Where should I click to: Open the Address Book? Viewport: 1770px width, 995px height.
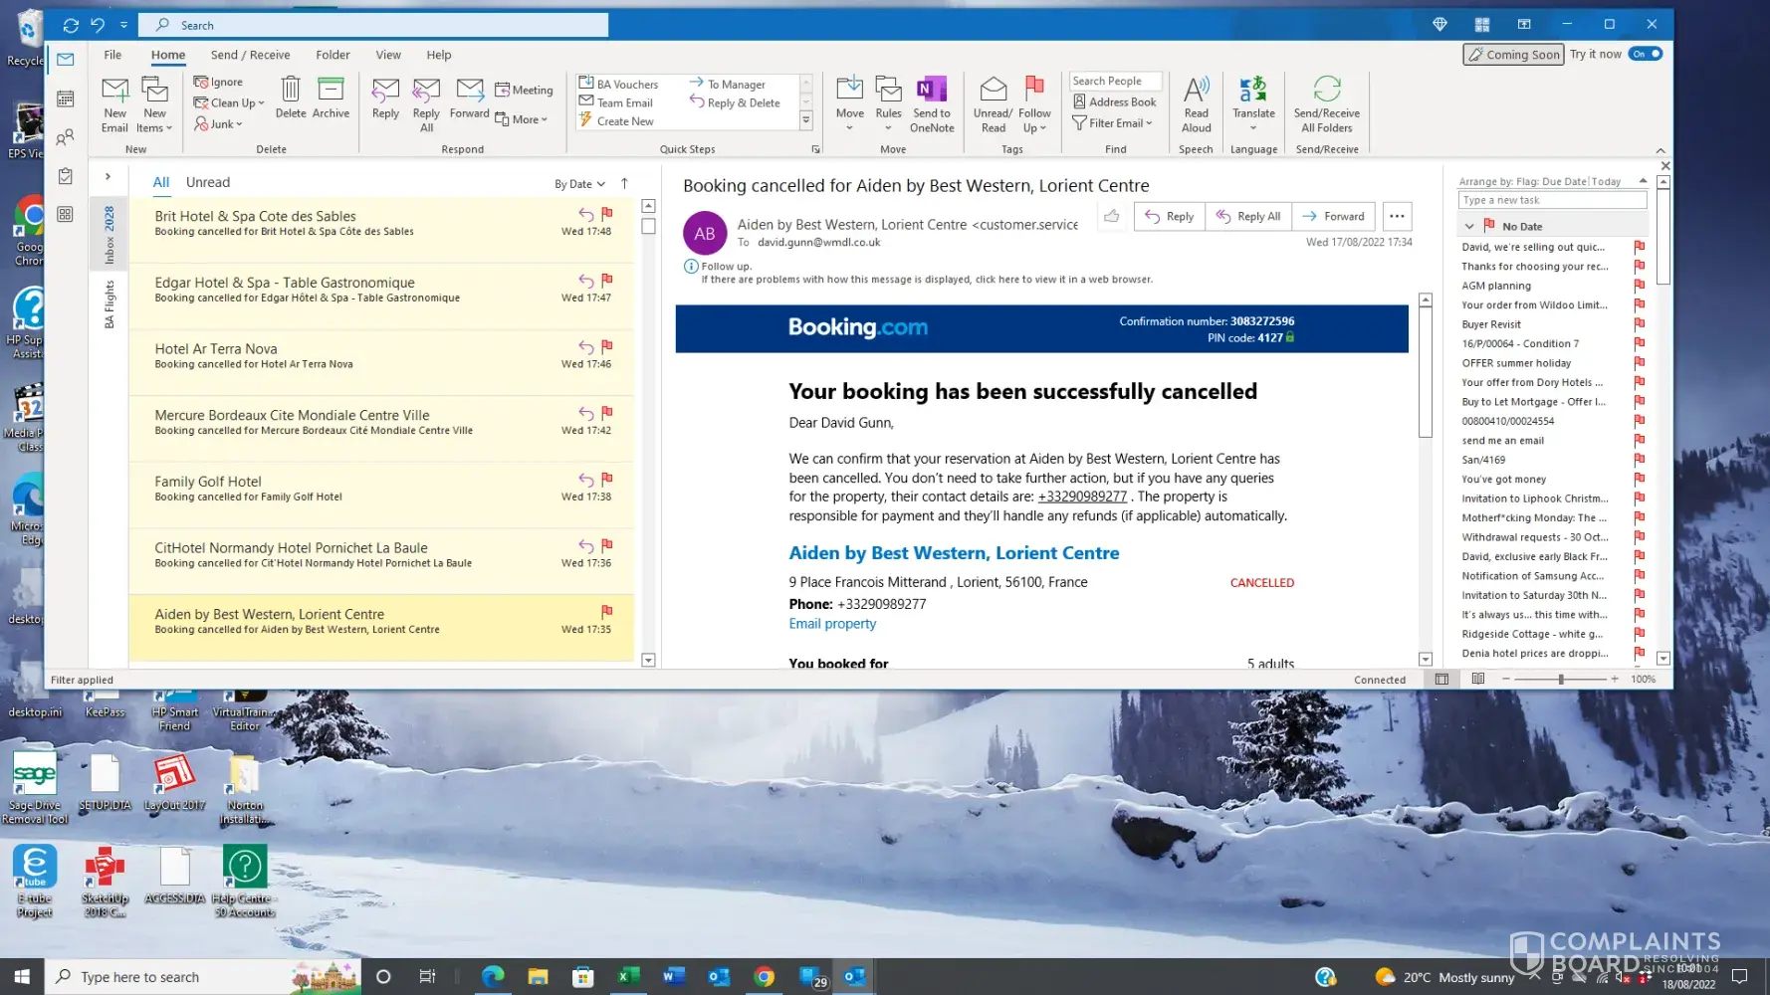(x=1114, y=101)
